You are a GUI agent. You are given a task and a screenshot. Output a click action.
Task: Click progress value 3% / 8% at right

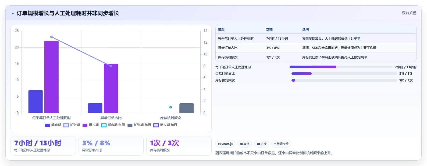click(x=406, y=74)
